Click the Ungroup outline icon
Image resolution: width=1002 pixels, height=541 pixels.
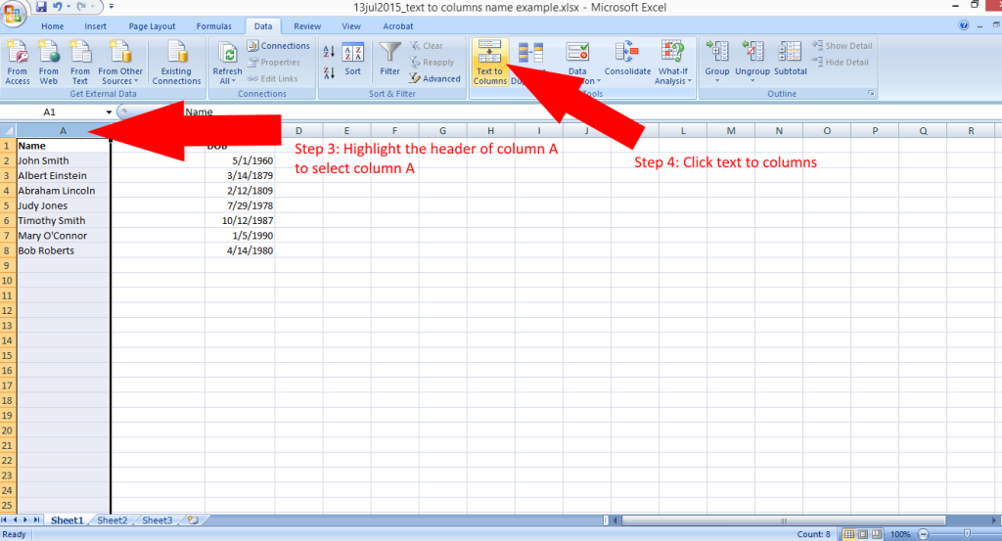(x=752, y=53)
